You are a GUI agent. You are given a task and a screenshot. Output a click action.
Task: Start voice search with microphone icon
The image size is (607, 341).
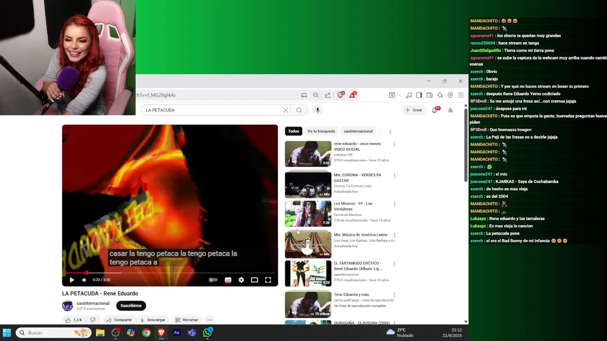point(318,110)
